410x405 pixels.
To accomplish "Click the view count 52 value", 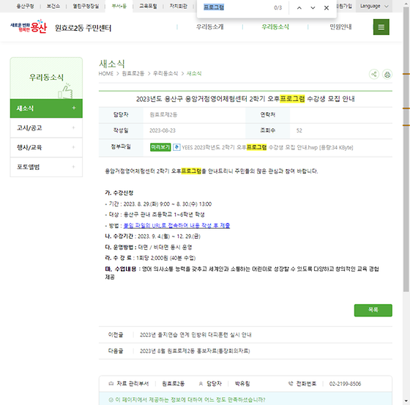I will 299,130.
